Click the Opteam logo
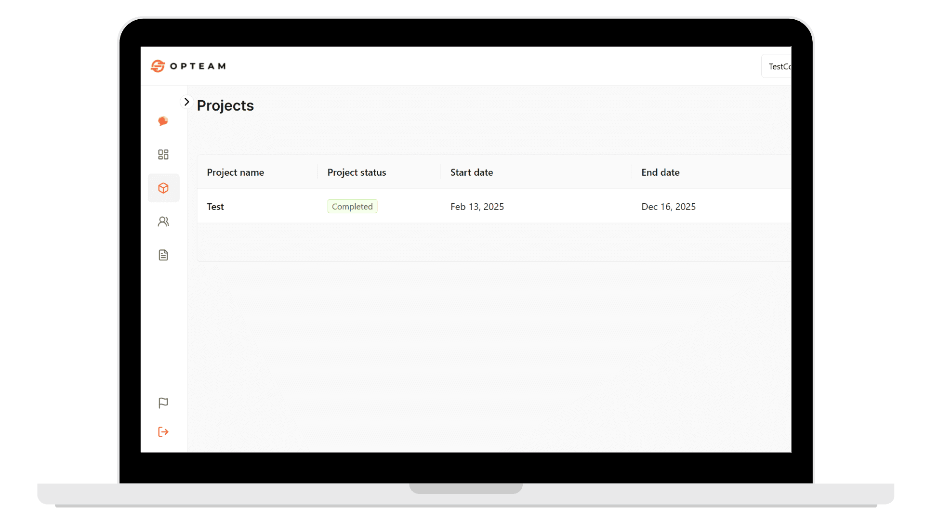925x520 pixels. [x=188, y=66]
